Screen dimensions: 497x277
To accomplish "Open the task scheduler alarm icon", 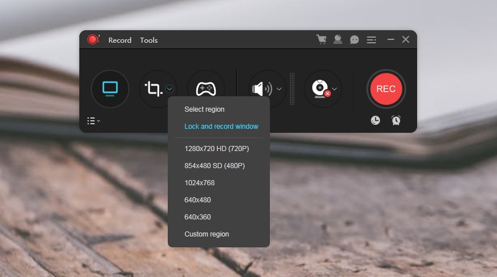I will pos(396,120).
